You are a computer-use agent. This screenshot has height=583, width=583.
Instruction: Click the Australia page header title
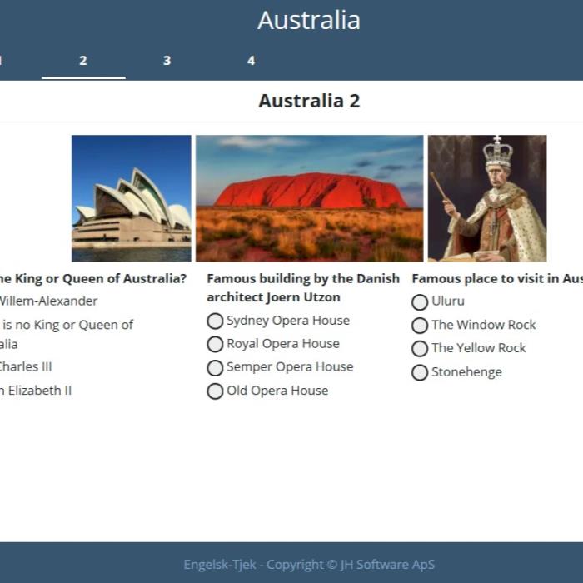309,21
